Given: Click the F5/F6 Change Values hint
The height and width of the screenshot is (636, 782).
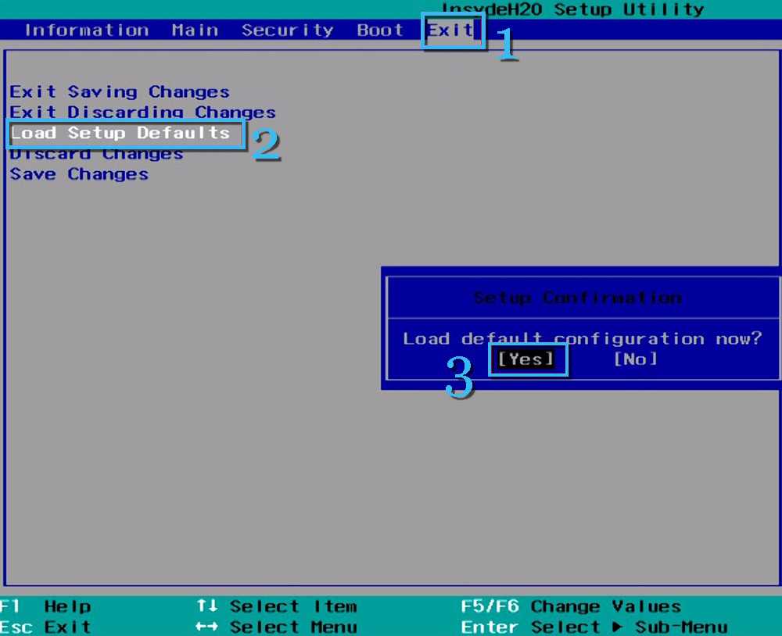Looking at the screenshot, I should coord(571,606).
